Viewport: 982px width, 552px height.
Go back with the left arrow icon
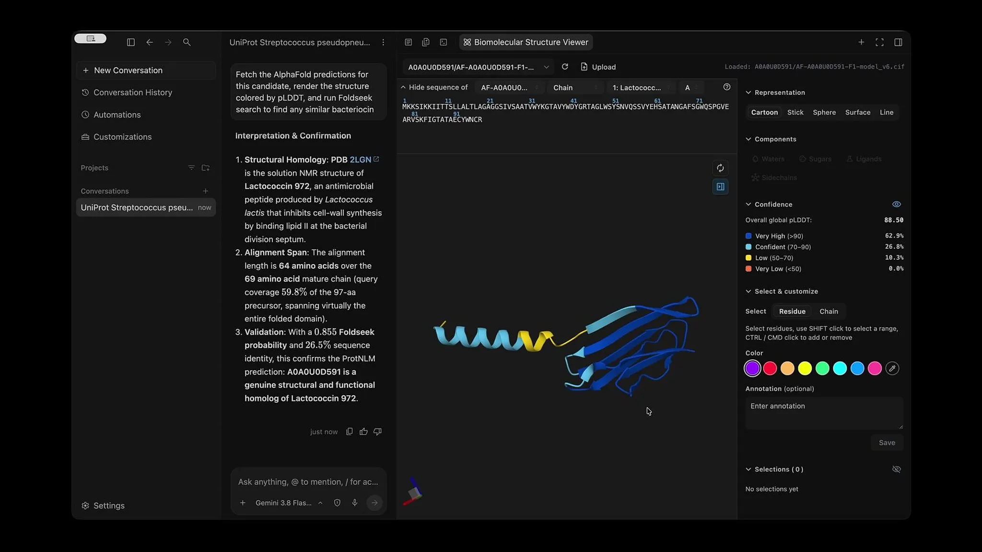point(150,42)
